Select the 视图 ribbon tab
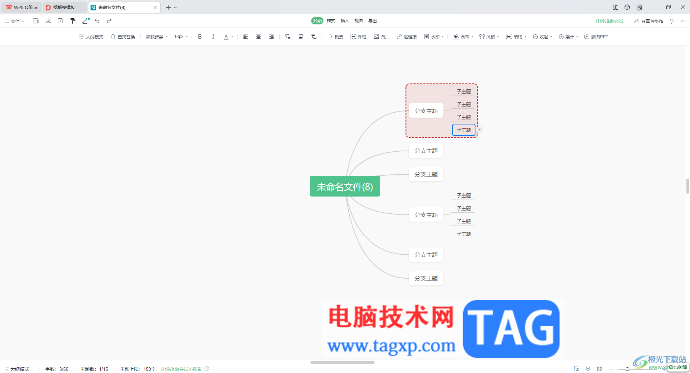Viewport: 690px width, 373px height. click(x=359, y=21)
